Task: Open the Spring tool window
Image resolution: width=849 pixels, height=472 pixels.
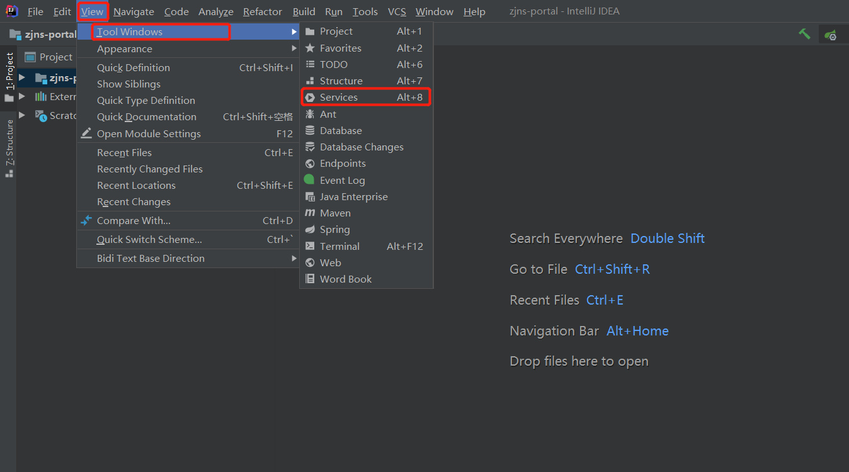Action: pyautogui.click(x=366, y=229)
